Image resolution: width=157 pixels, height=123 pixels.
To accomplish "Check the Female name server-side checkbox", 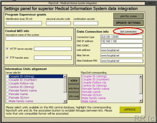I will point(7,94).
